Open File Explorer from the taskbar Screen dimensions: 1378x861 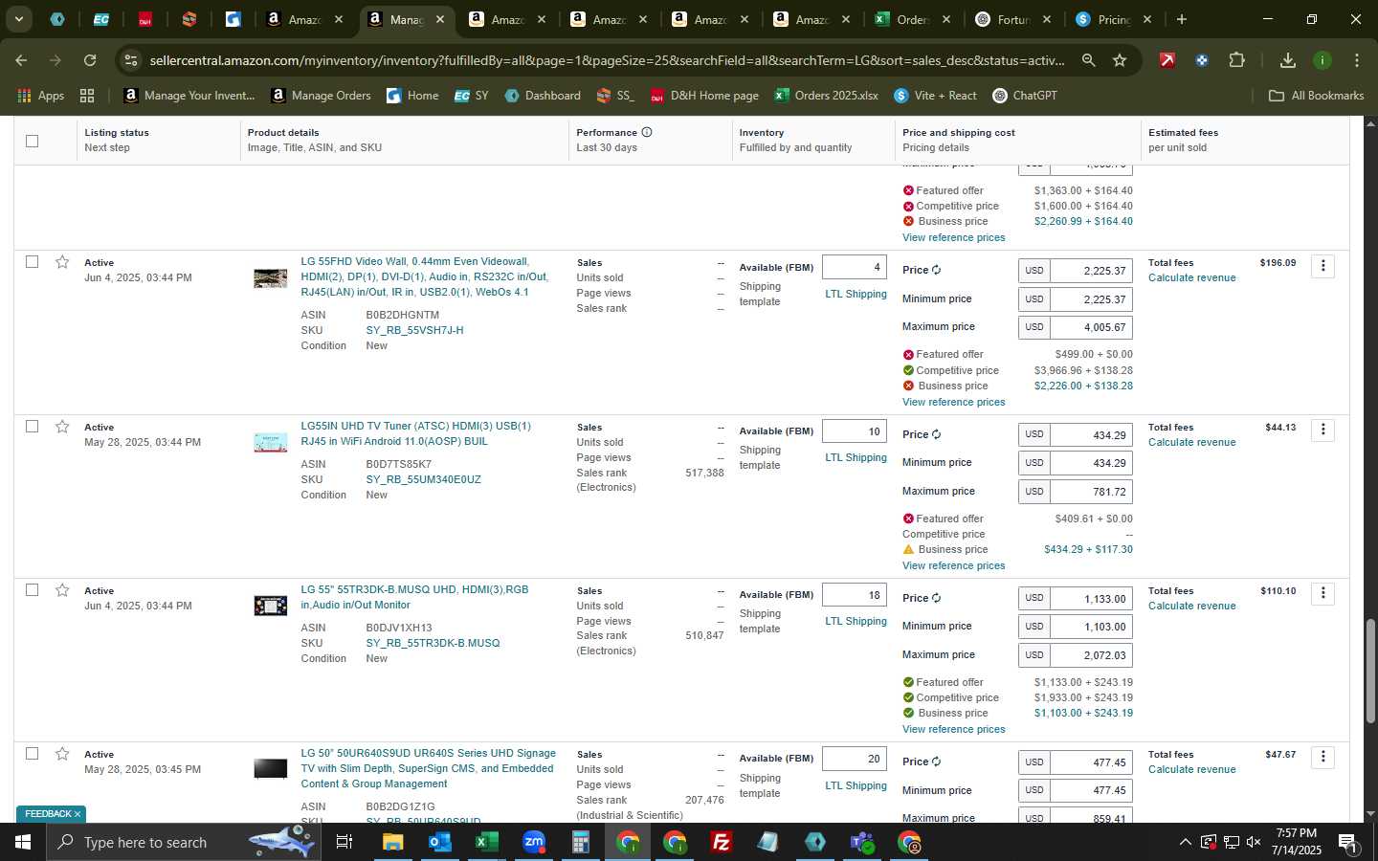(392, 842)
